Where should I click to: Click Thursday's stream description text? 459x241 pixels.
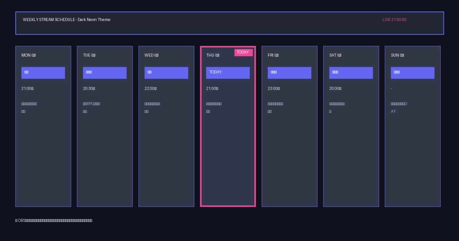[214, 108]
